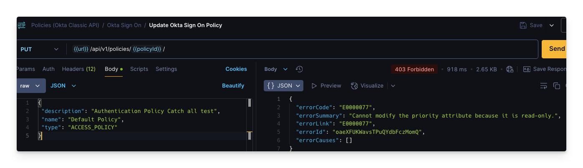Image resolution: width=583 pixels, height=168 pixels.
Task: Click the Save disk icon
Action: tap(523, 25)
